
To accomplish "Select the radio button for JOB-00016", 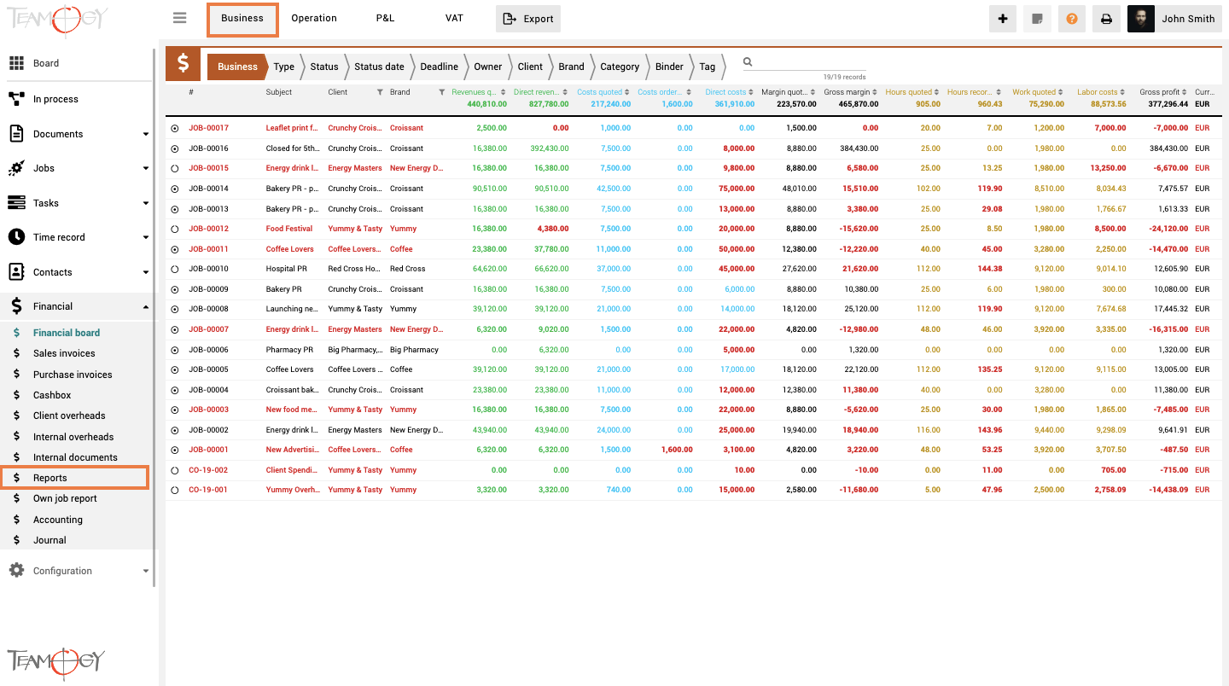I will click(175, 148).
